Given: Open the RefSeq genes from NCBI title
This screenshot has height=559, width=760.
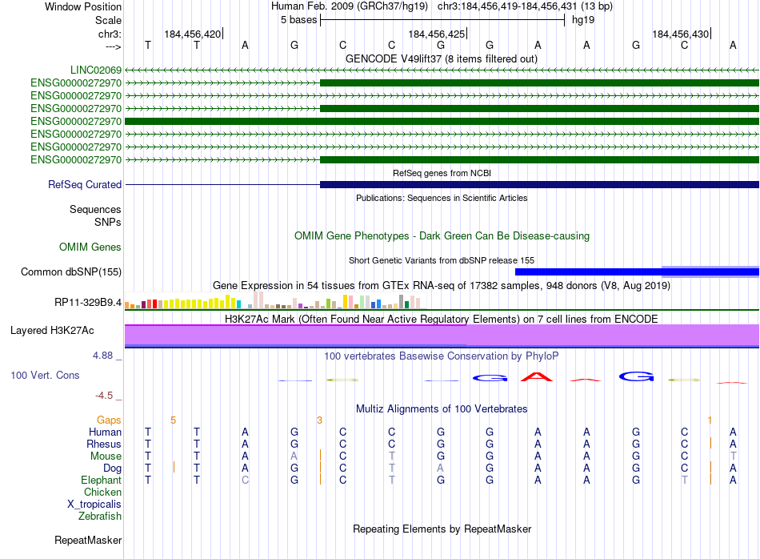Looking at the screenshot, I should pyautogui.click(x=442, y=173).
